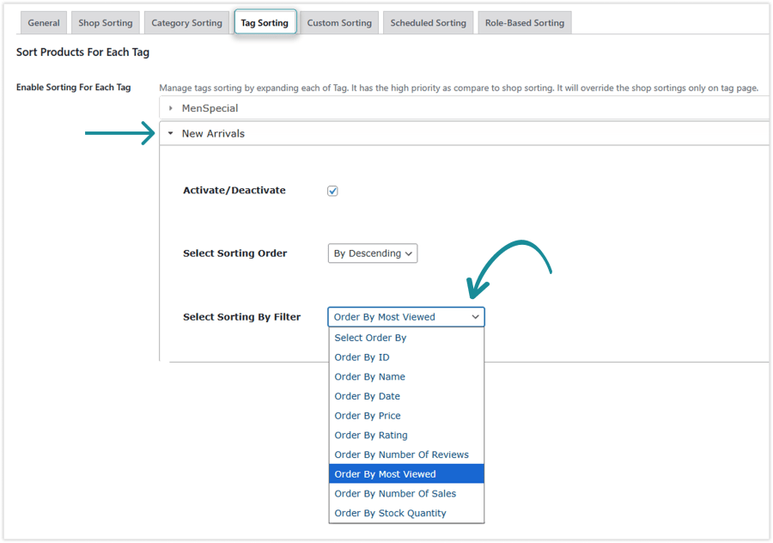
Task: Open the Custom Sorting tab
Action: click(x=339, y=22)
